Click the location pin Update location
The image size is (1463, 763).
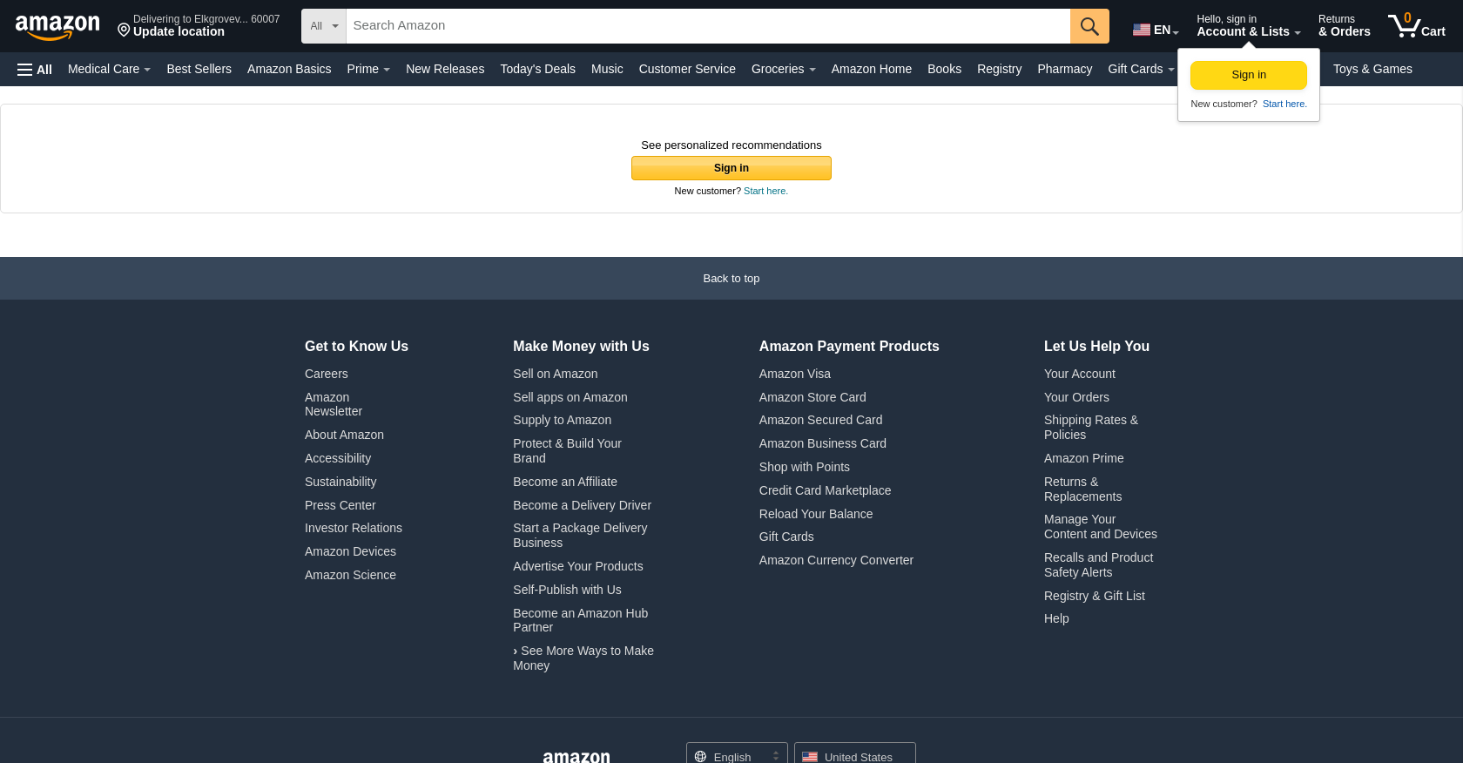[x=199, y=25]
